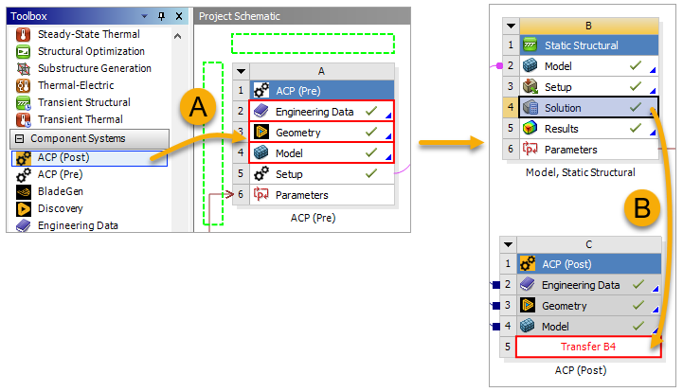The width and height of the screenshot is (683, 392).
Task: Pin the Toolbox panel
Action: (x=162, y=16)
